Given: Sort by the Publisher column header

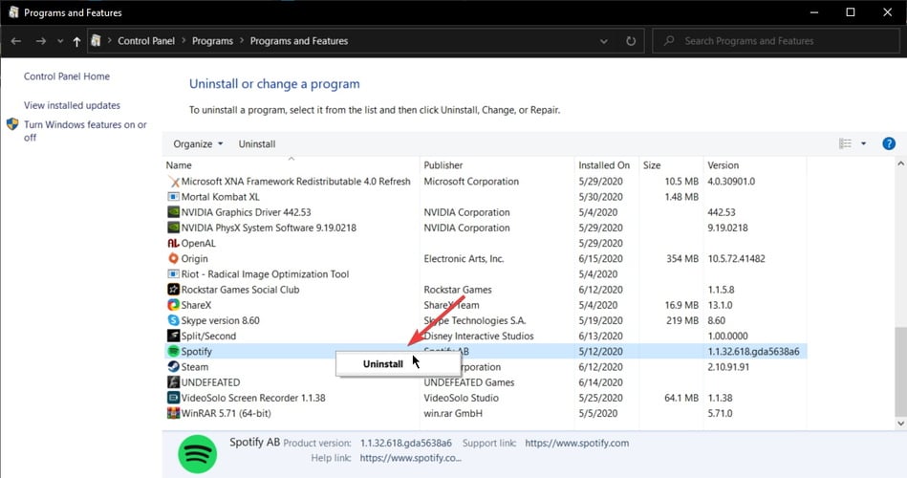Looking at the screenshot, I should 443,165.
